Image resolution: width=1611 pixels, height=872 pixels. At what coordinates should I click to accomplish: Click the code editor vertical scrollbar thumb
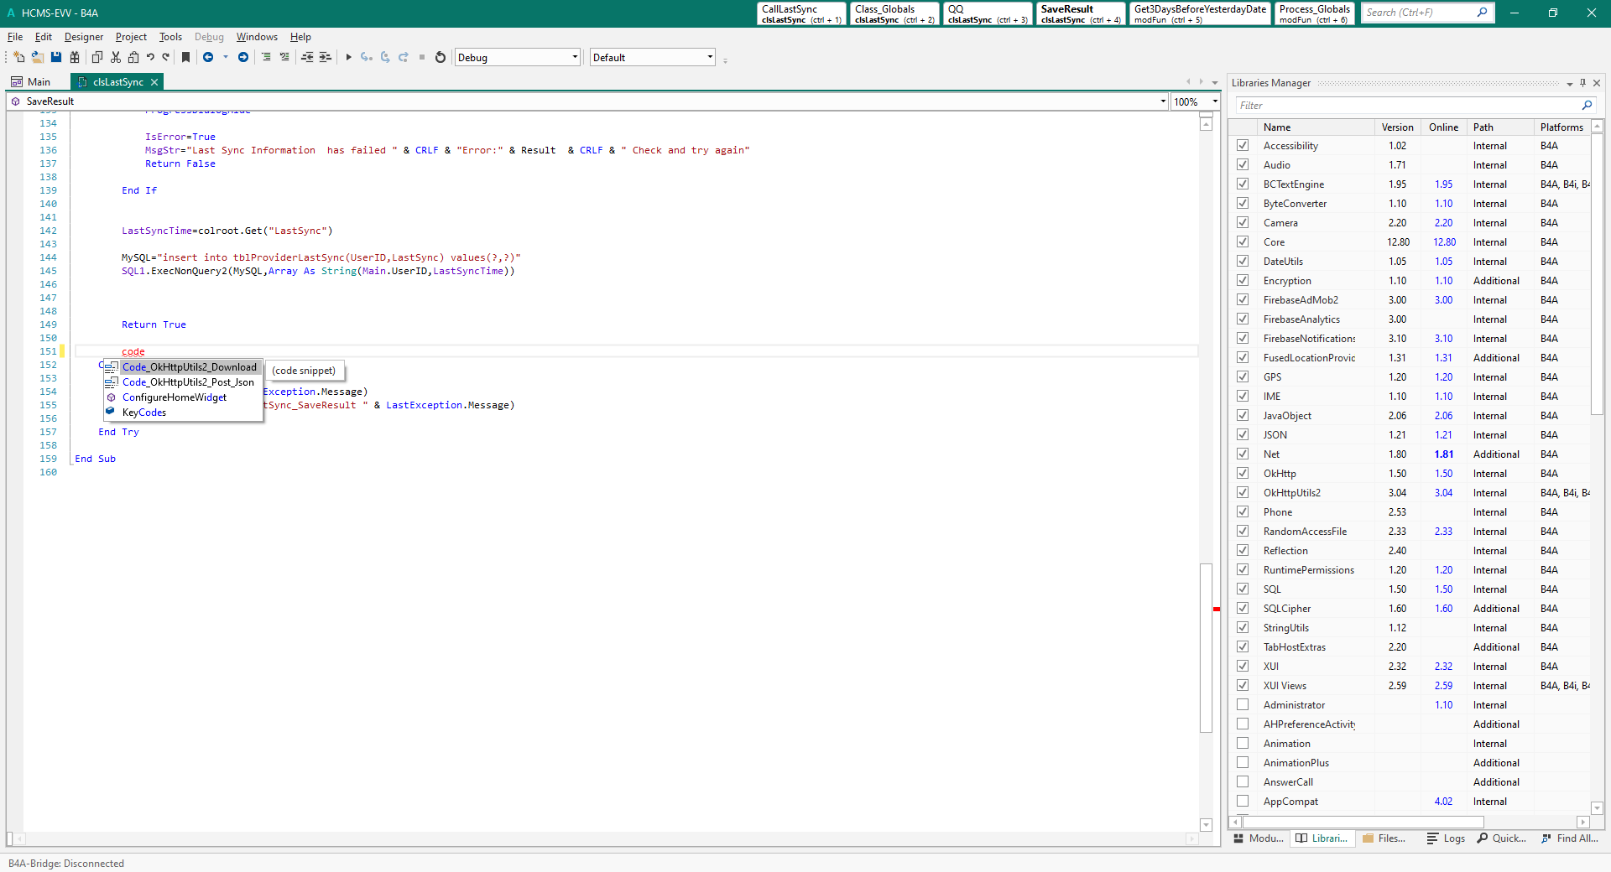click(x=1206, y=647)
